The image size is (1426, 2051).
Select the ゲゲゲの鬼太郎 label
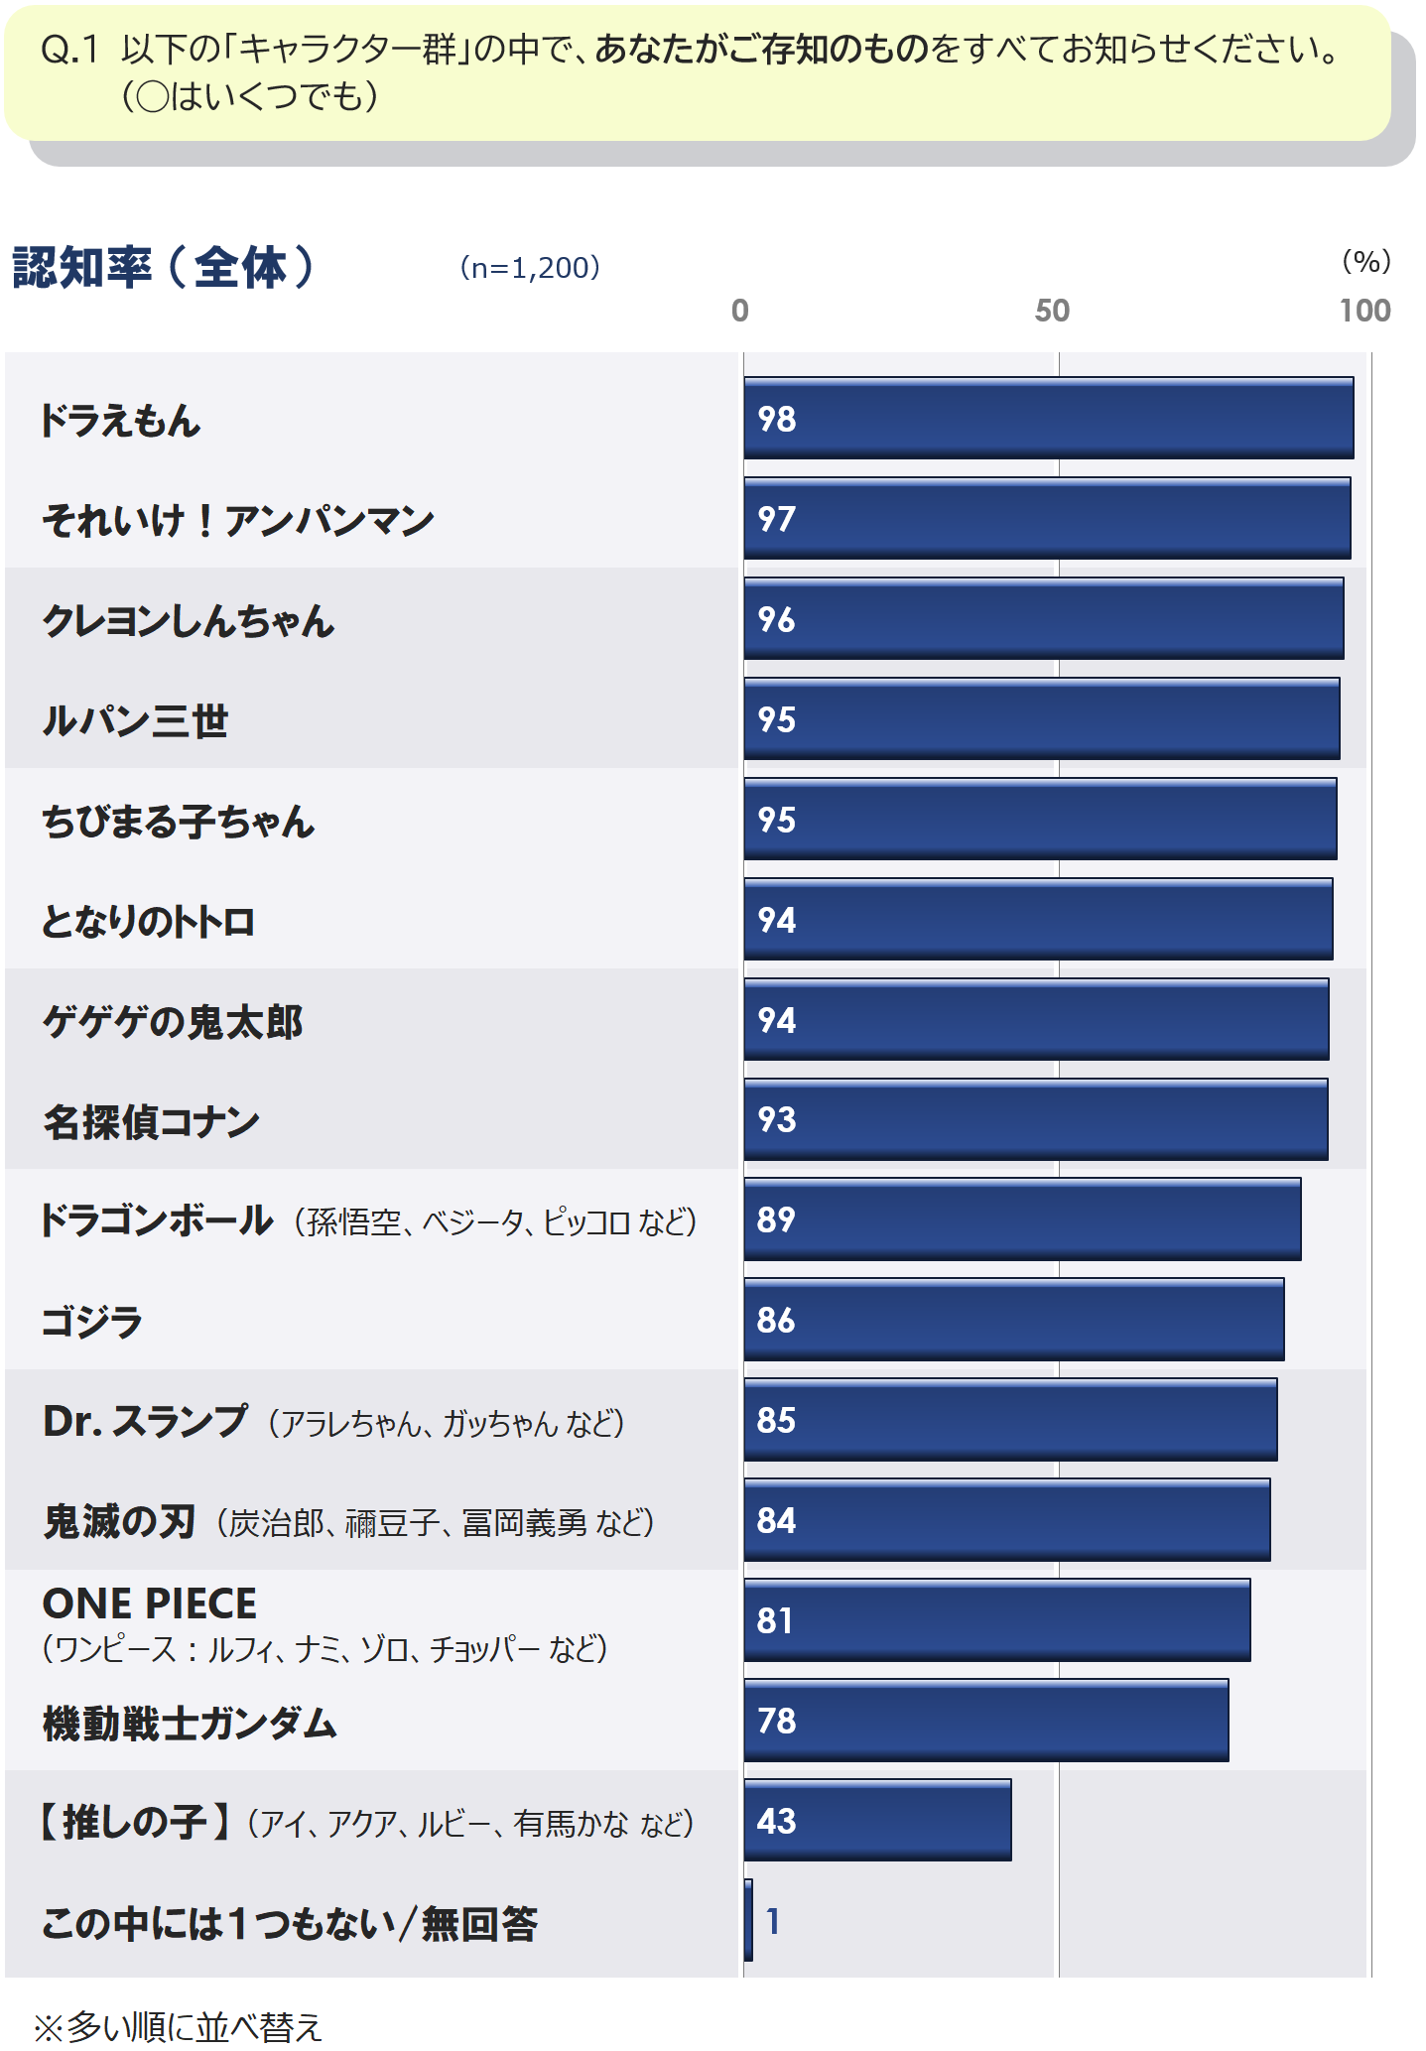pos(173,1021)
